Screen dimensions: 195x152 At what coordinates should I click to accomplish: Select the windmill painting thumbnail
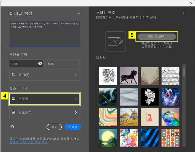pos(129,117)
